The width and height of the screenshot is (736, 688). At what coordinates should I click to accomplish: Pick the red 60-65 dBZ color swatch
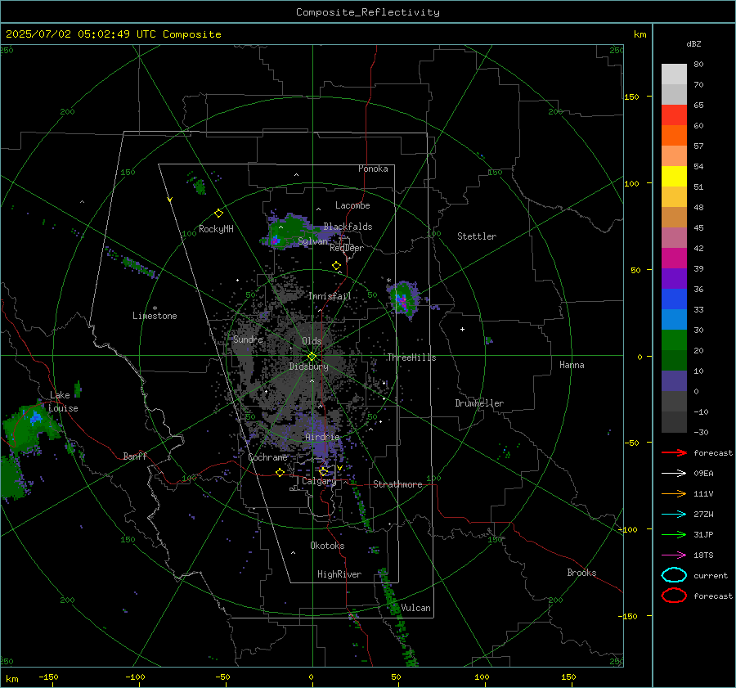coord(674,115)
